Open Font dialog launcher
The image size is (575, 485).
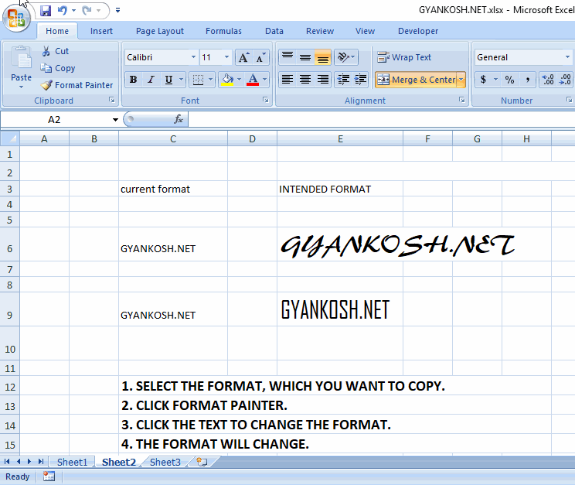tap(266, 100)
